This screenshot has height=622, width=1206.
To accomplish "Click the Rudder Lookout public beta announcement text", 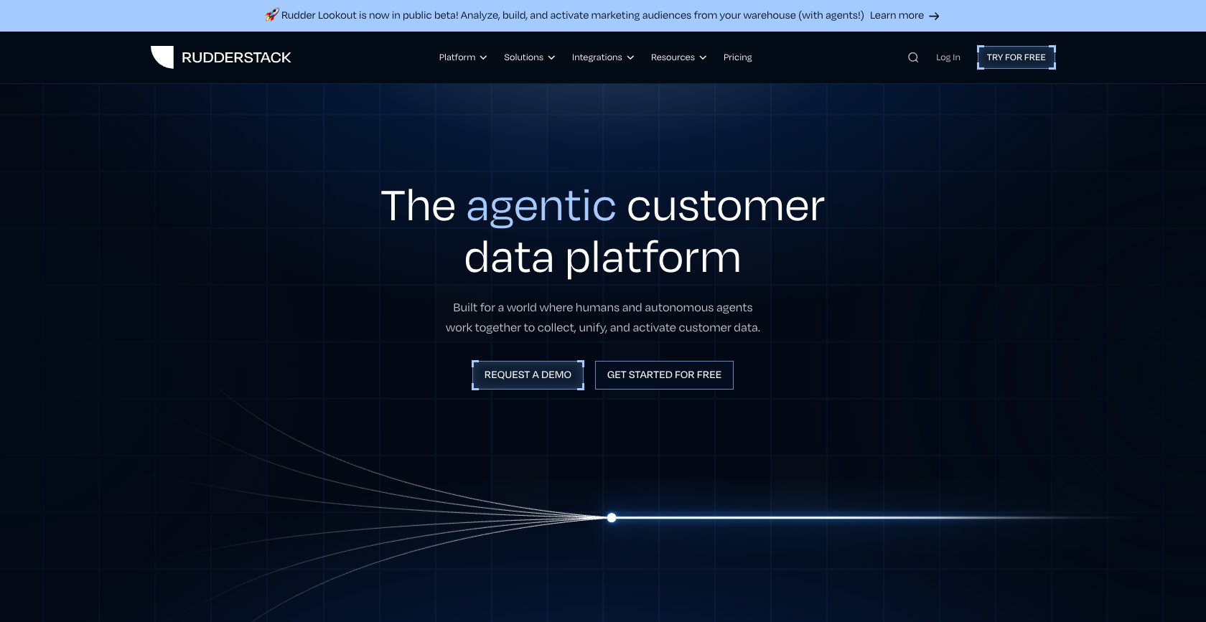I will point(572,15).
